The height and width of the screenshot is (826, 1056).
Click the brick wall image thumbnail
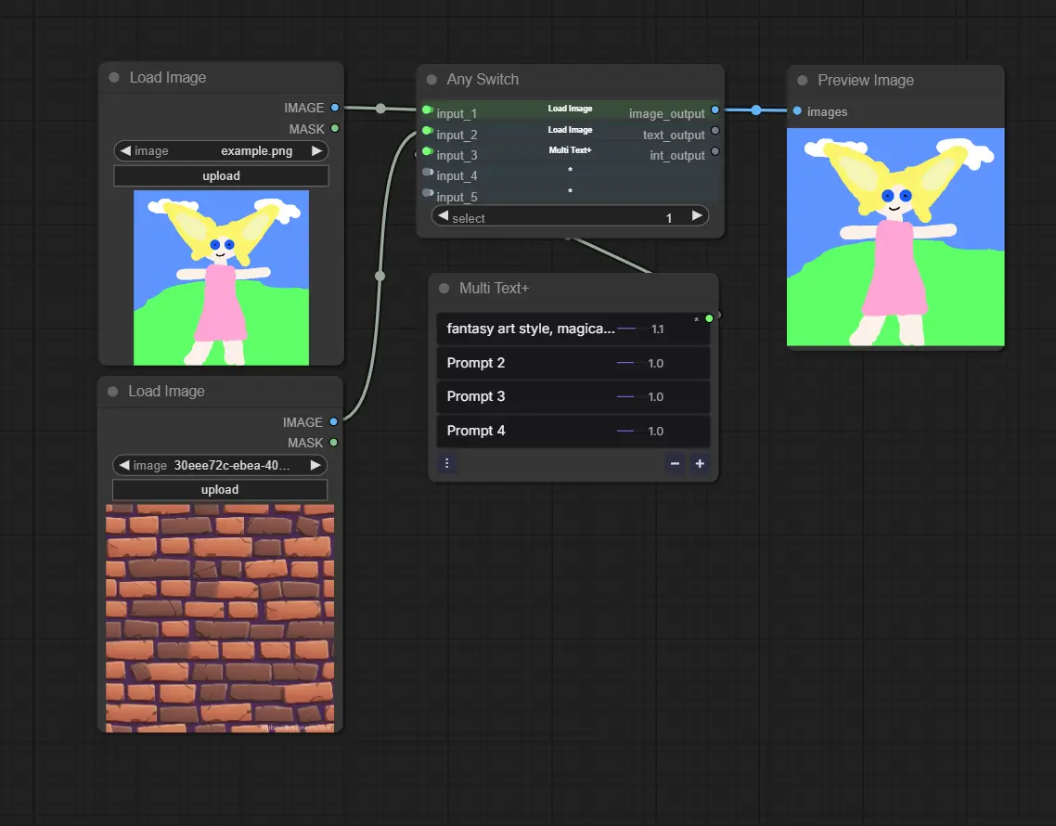(x=220, y=617)
